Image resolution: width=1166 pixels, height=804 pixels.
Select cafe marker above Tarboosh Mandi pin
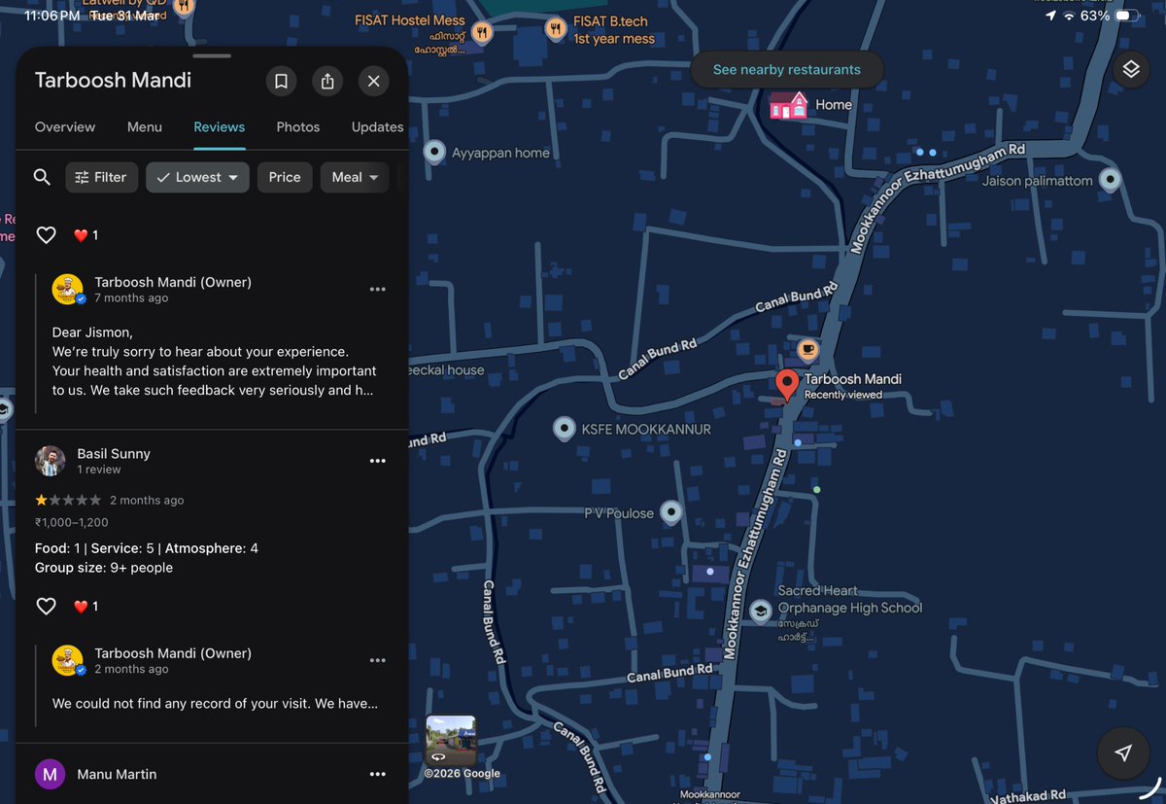click(x=807, y=349)
